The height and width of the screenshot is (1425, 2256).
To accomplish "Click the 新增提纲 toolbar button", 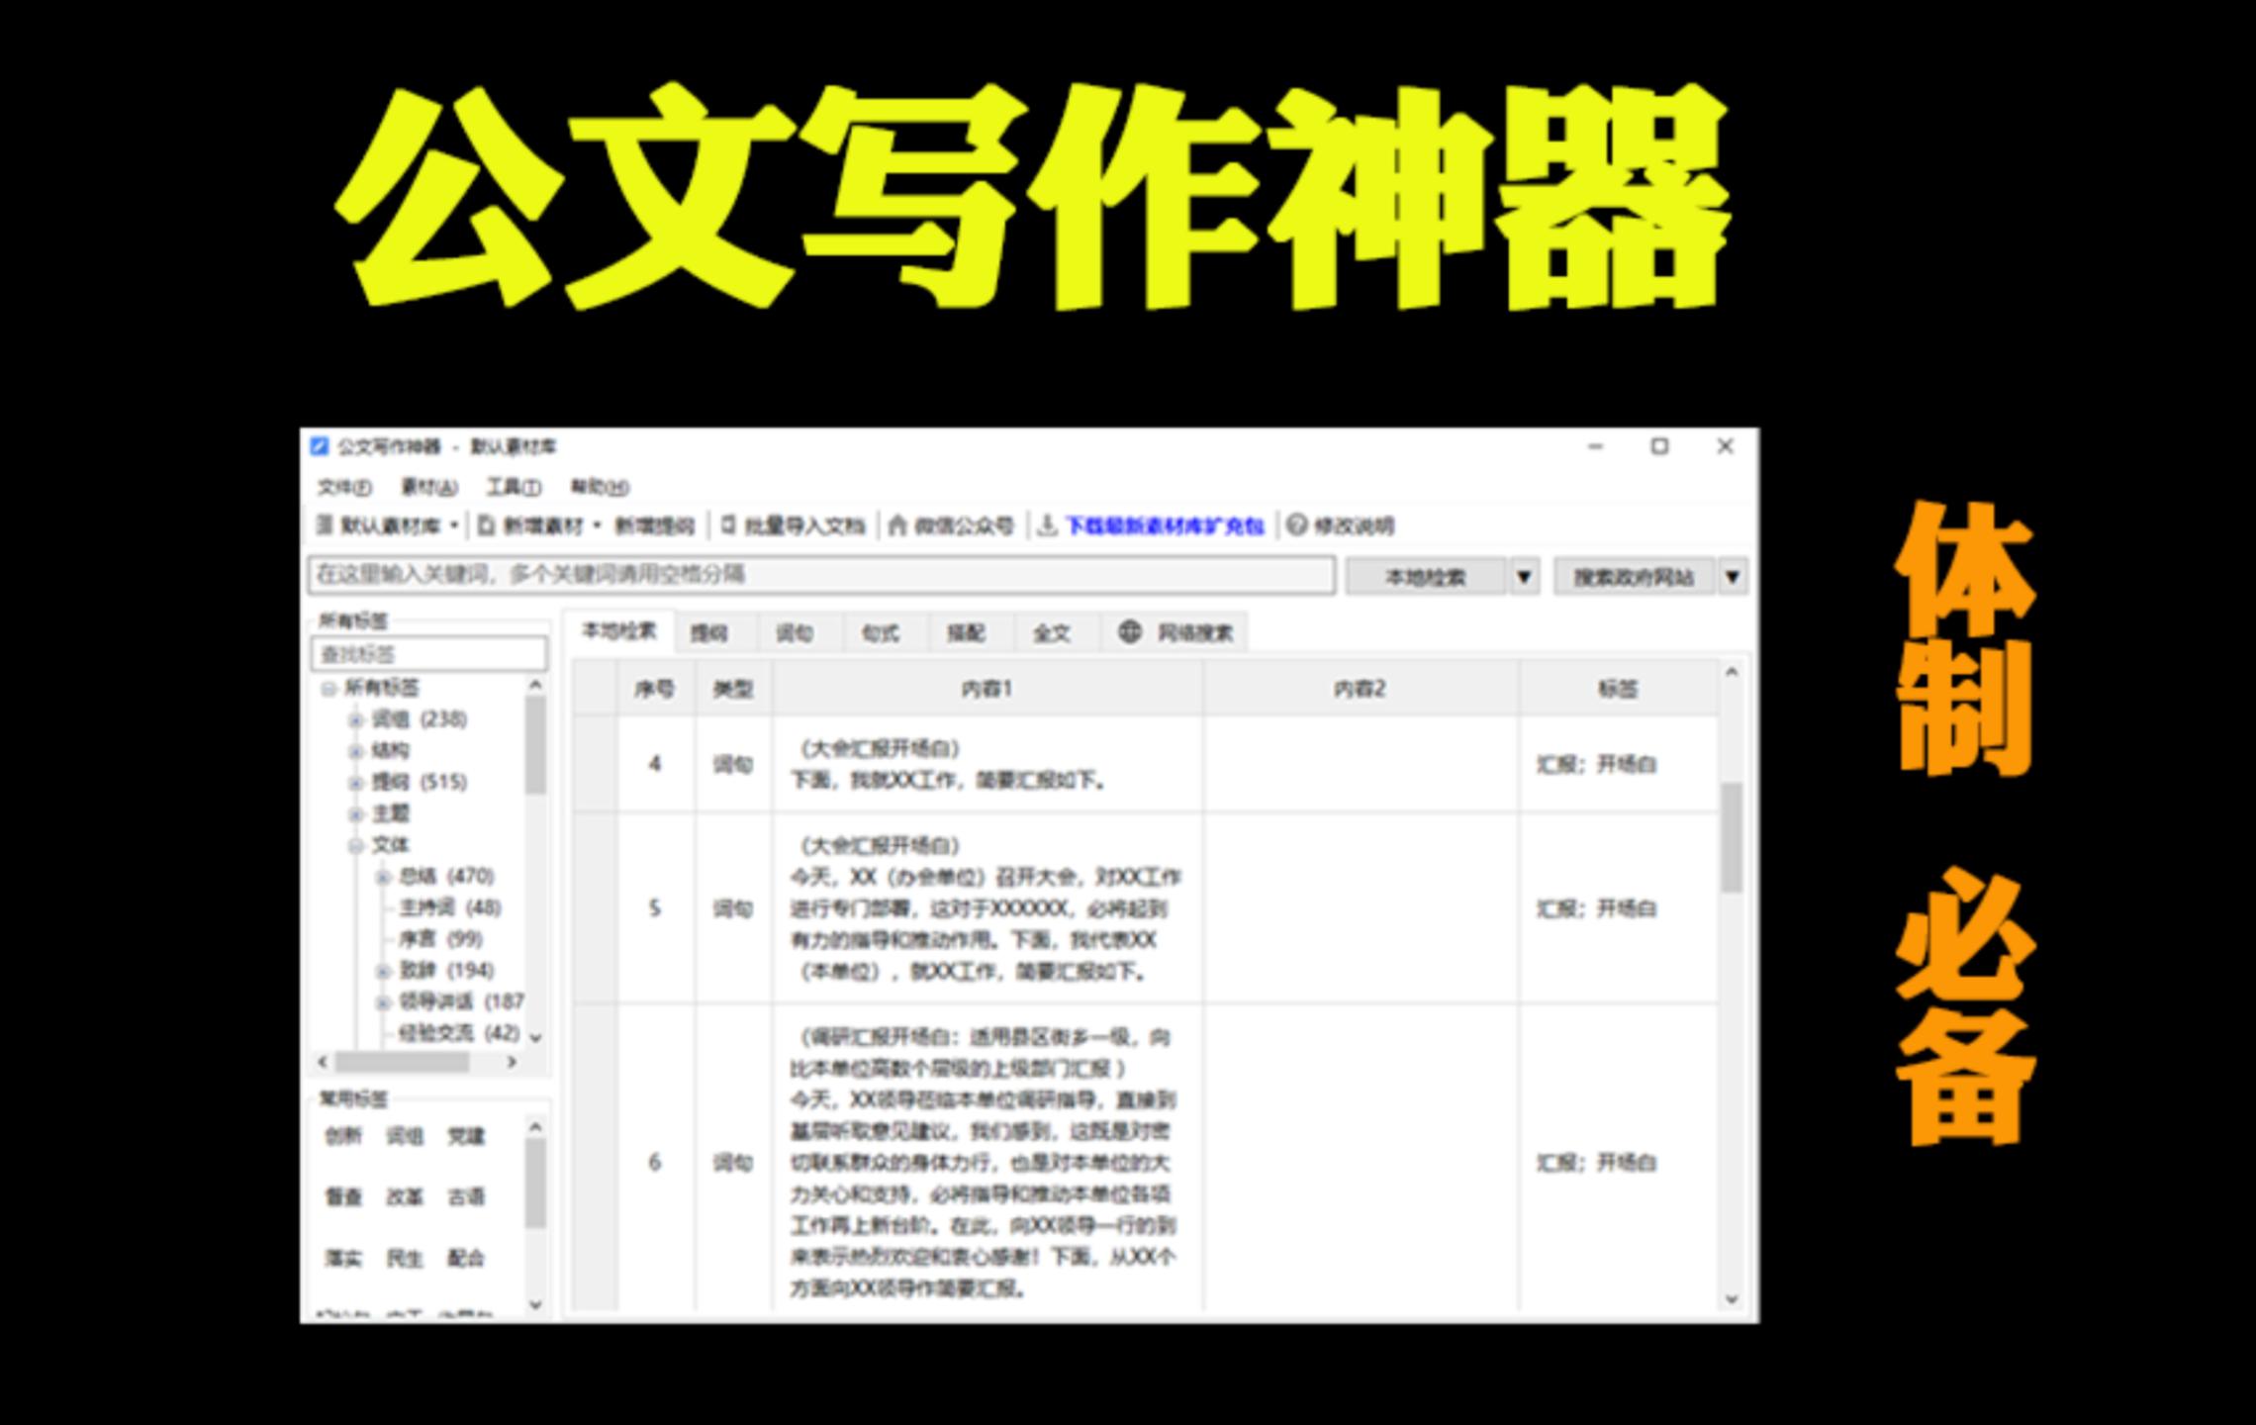I will click(655, 525).
